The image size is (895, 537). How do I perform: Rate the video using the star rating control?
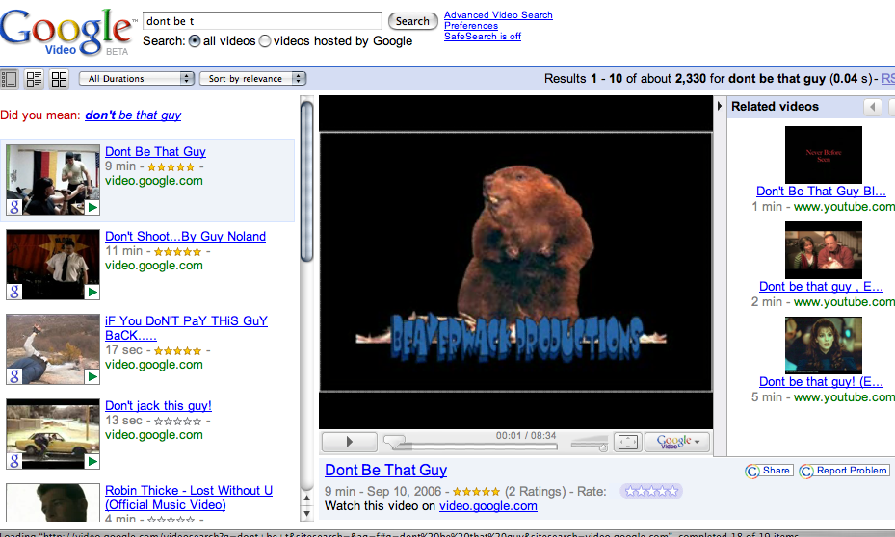pyautogui.click(x=650, y=491)
